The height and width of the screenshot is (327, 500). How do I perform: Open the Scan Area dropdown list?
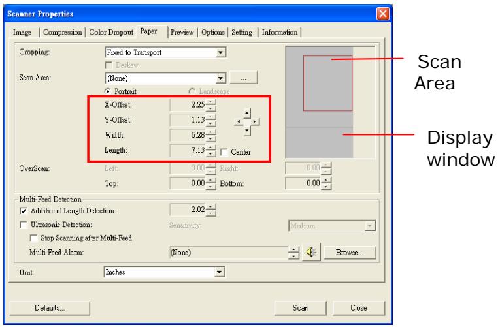222,78
